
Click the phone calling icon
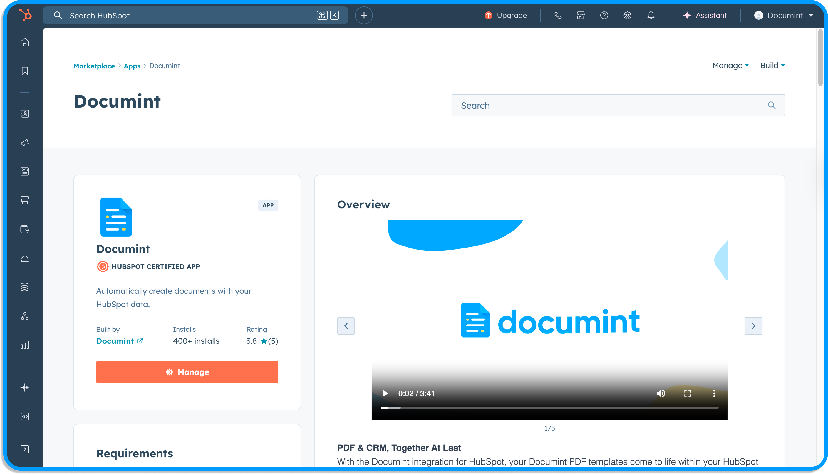coord(558,15)
